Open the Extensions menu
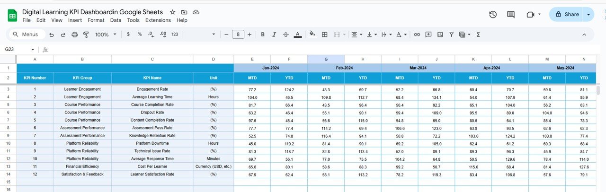The height and width of the screenshot is (192, 606). (158, 20)
